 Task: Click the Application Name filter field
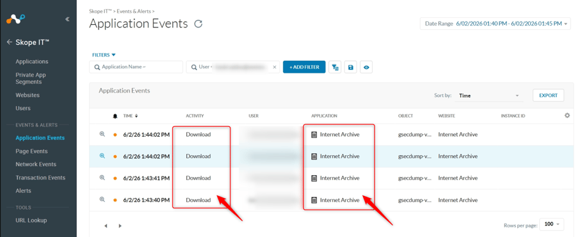(x=136, y=67)
